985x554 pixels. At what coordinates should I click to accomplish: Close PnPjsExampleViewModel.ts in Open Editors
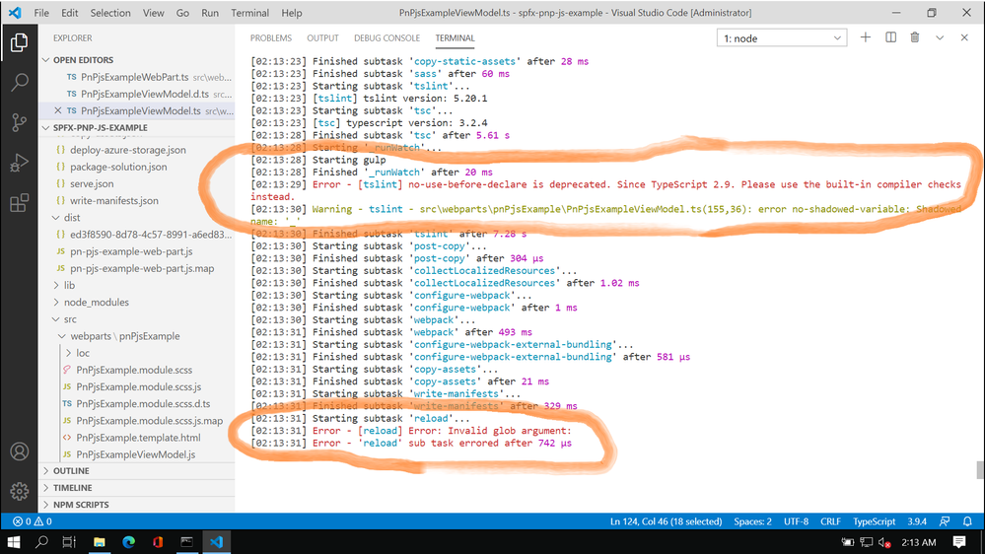58,110
